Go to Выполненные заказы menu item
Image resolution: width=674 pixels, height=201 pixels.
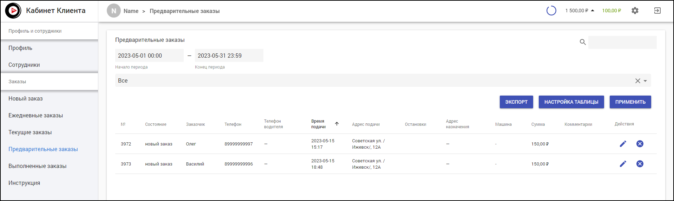(37, 166)
